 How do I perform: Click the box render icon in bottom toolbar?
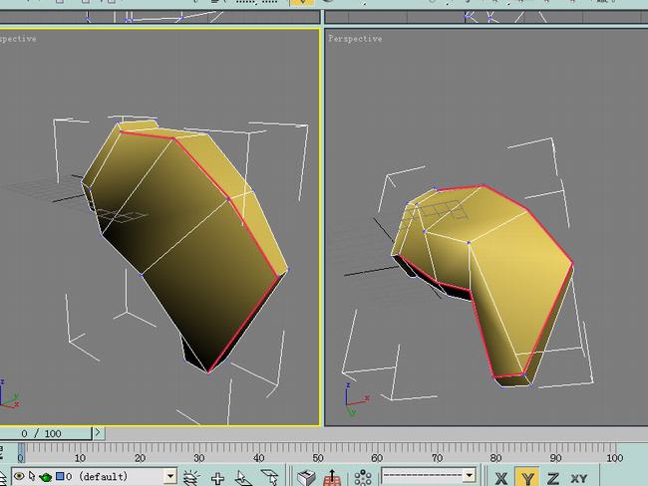[306, 478]
